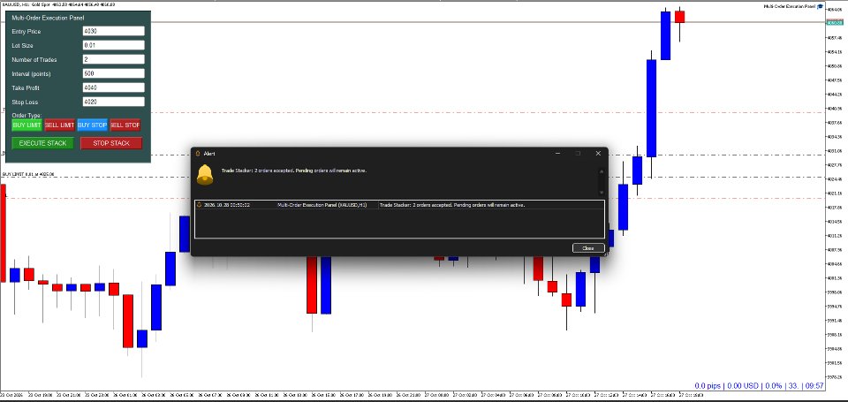Image resolution: width=848 pixels, height=402 pixels.
Task: Select the SELL STOP order type
Action: click(125, 125)
